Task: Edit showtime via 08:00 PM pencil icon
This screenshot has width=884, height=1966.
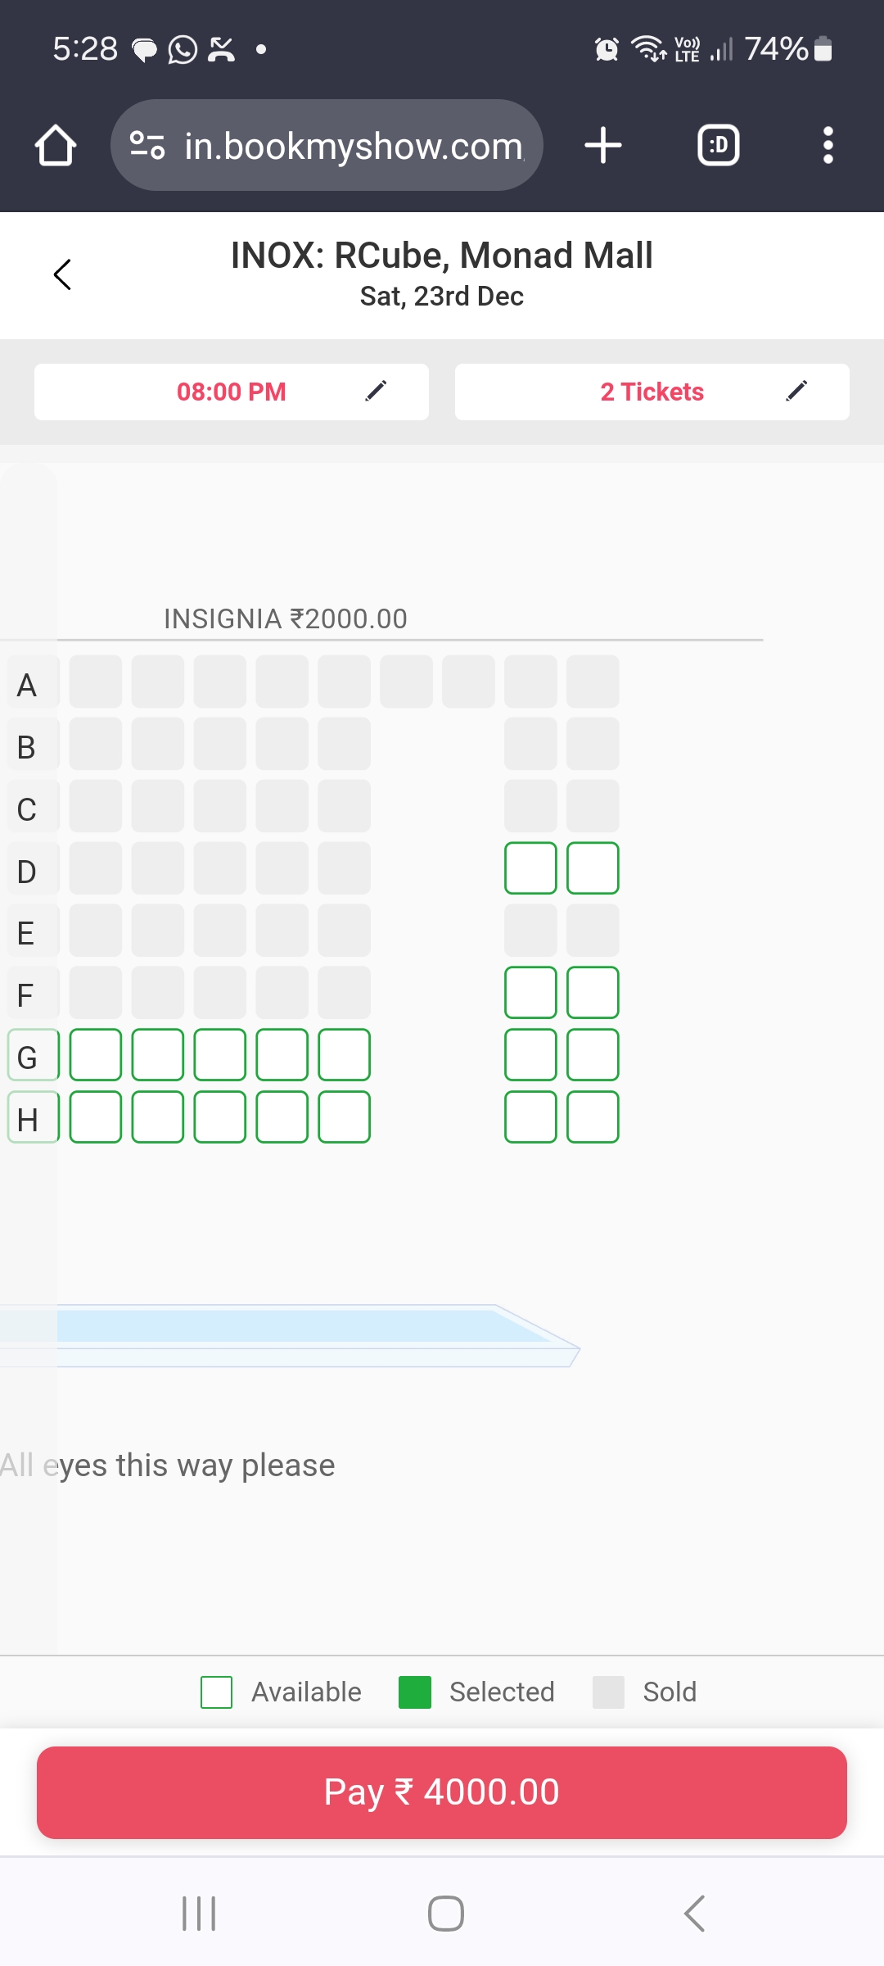Action: (x=376, y=392)
